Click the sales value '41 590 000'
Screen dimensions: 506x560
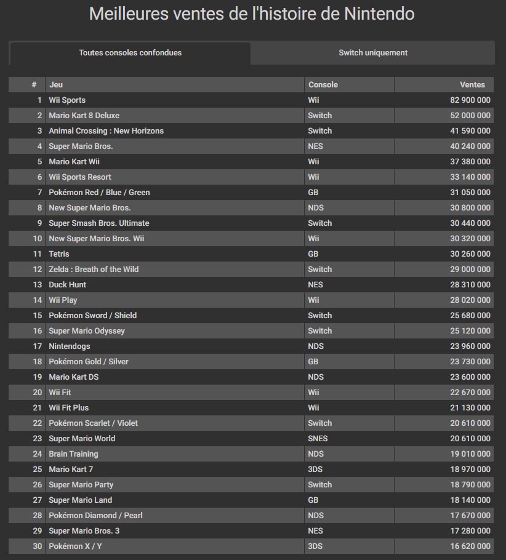[470, 130]
